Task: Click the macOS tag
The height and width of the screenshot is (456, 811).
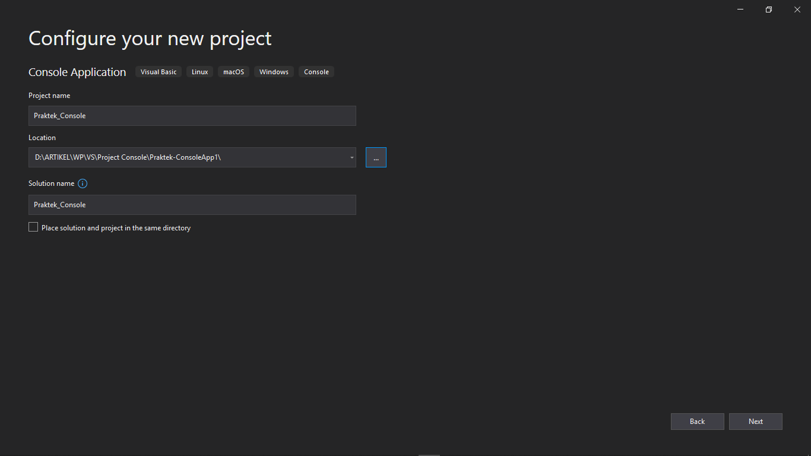Action: click(x=234, y=72)
